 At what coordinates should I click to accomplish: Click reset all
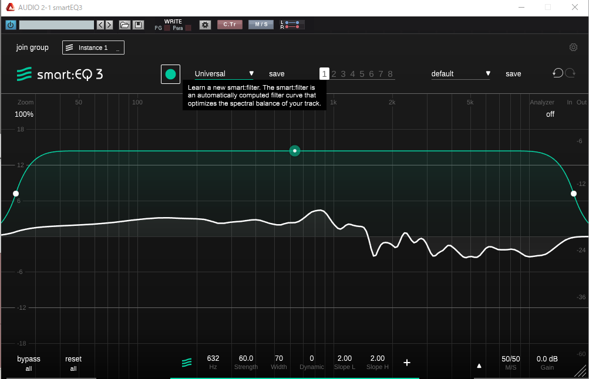coord(73,363)
